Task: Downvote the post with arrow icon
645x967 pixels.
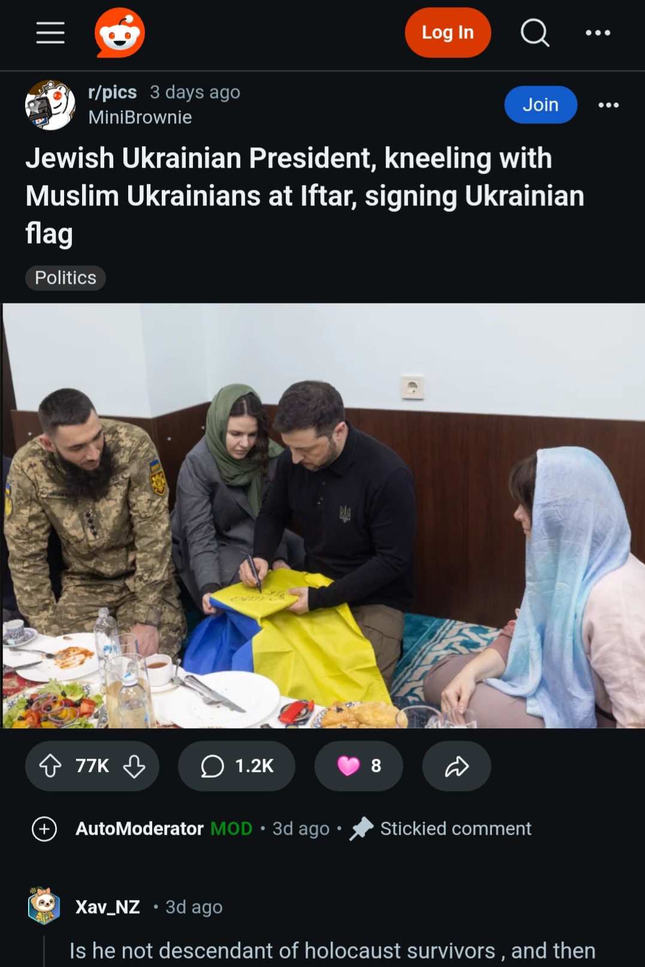Action: (x=134, y=766)
